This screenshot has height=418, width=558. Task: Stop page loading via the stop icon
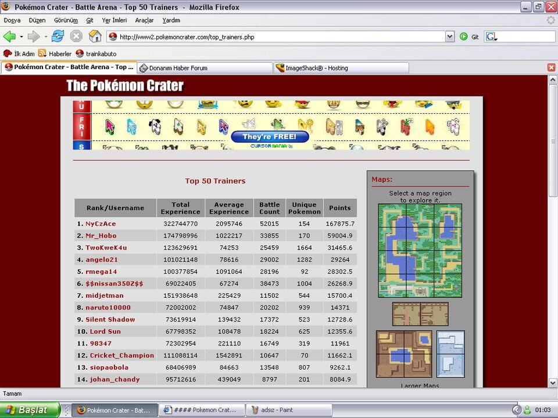click(76, 36)
